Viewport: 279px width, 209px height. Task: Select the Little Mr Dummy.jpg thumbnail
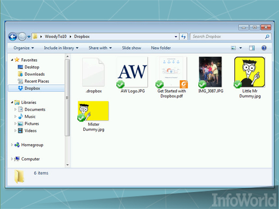(250, 72)
